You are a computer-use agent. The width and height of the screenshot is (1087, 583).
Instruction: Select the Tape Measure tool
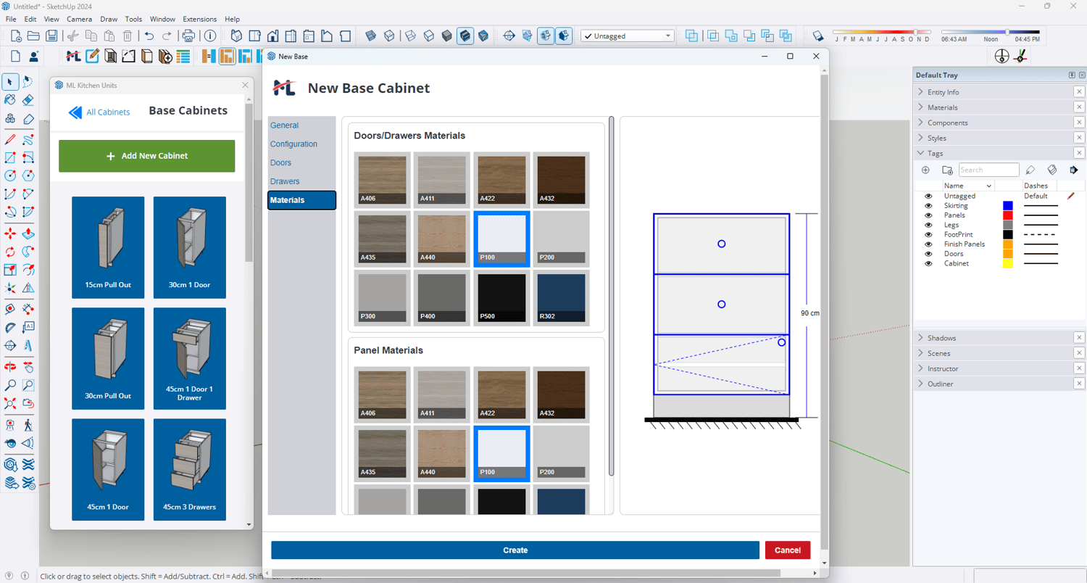(10, 309)
